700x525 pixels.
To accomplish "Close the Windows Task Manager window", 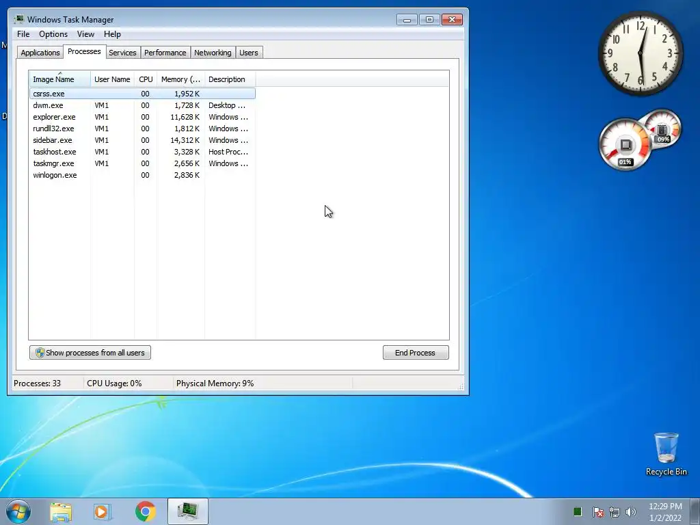I will tap(452, 20).
